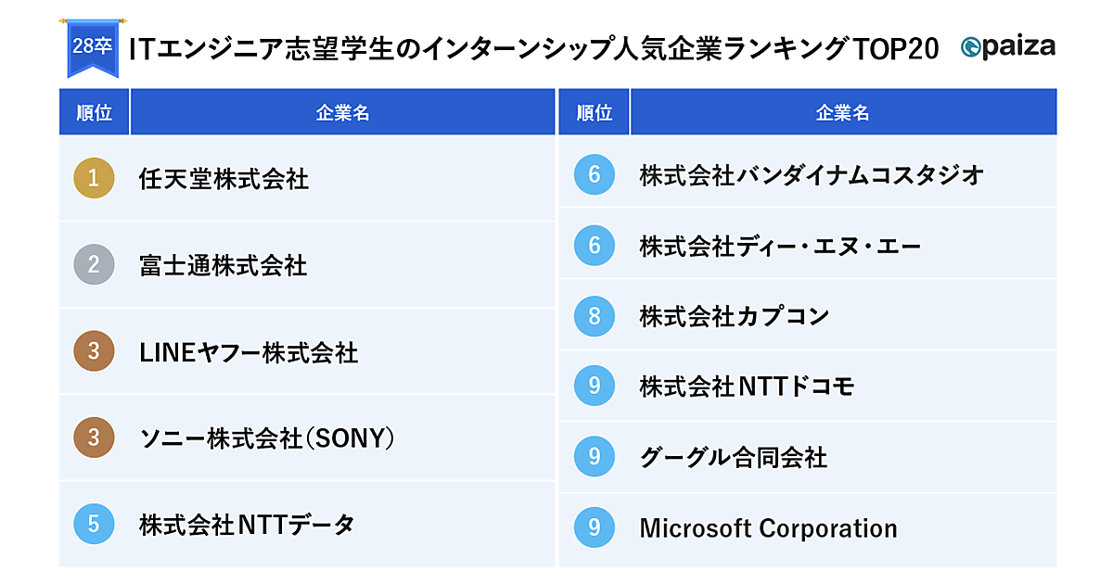Click the rank badge beside Microsoft Corporation
Image resolution: width=1113 pixels, height=584 pixels.
click(x=595, y=527)
